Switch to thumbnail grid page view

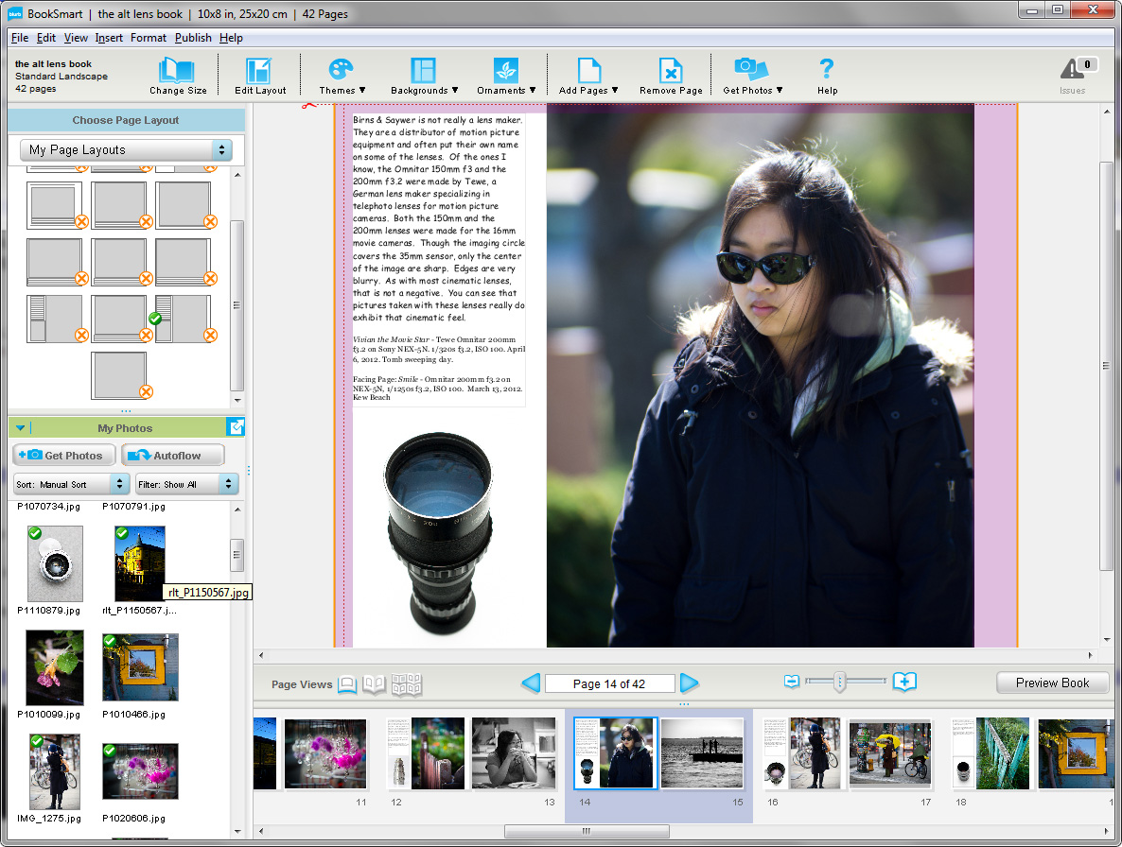[407, 684]
